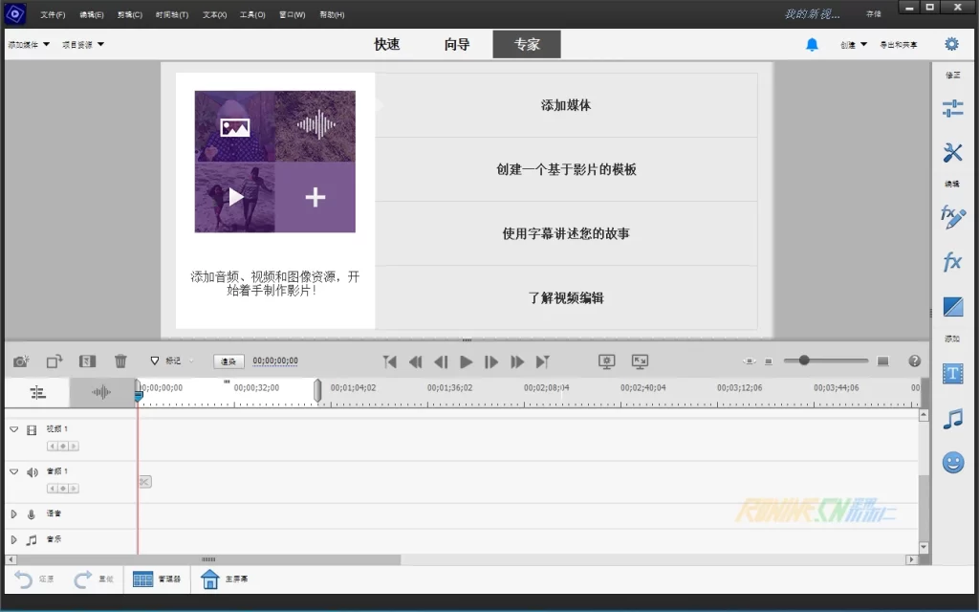Open the Adjustments sliders panel
979x612 pixels.
click(x=952, y=108)
